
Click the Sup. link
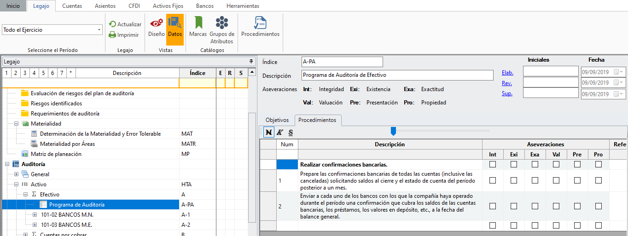(507, 94)
